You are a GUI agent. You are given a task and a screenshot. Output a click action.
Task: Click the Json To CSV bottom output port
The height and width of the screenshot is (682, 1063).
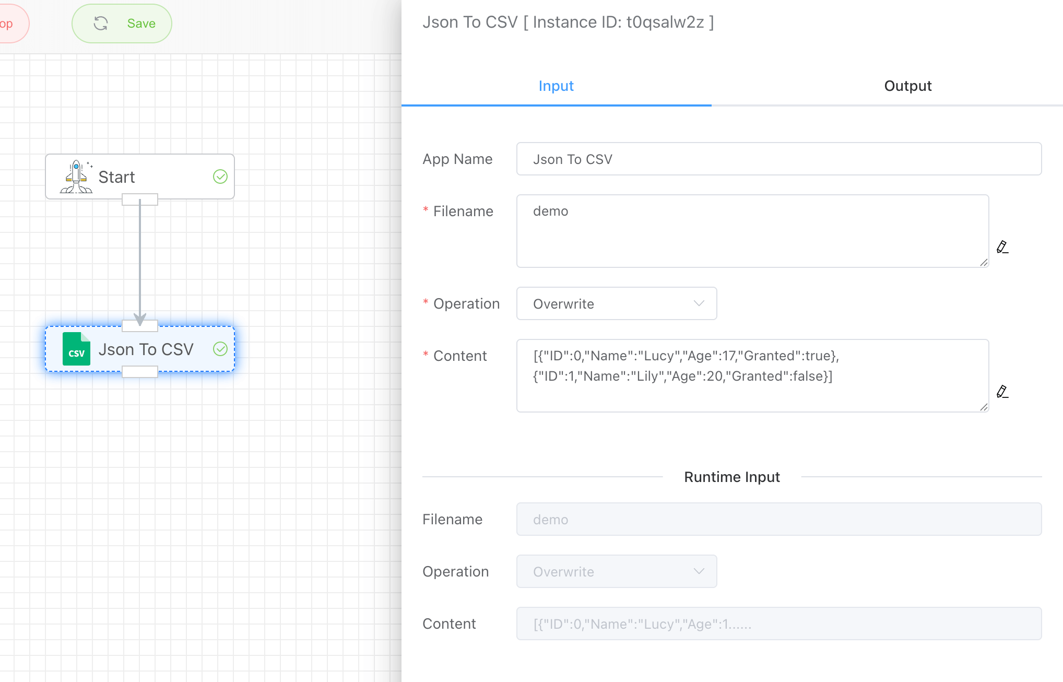click(140, 372)
